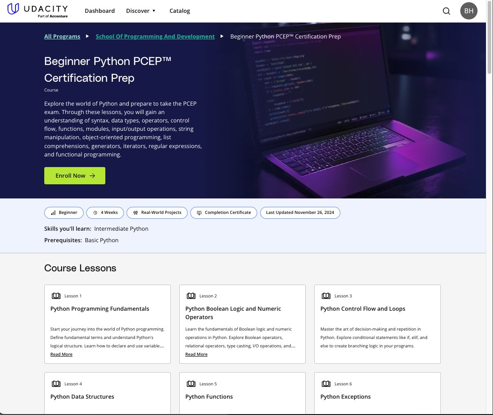Expand the Discover dropdown arrow
The width and height of the screenshot is (493, 415).
click(x=154, y=11)
